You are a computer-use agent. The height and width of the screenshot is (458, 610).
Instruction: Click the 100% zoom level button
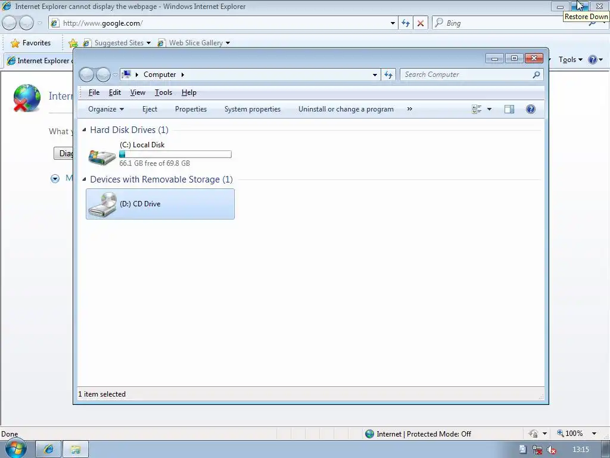570,434
